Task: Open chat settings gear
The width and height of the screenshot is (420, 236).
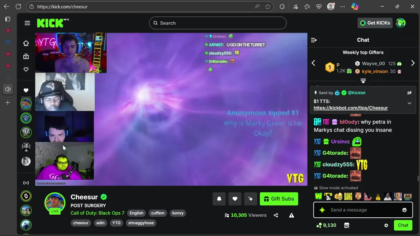Action: (386, 226)
